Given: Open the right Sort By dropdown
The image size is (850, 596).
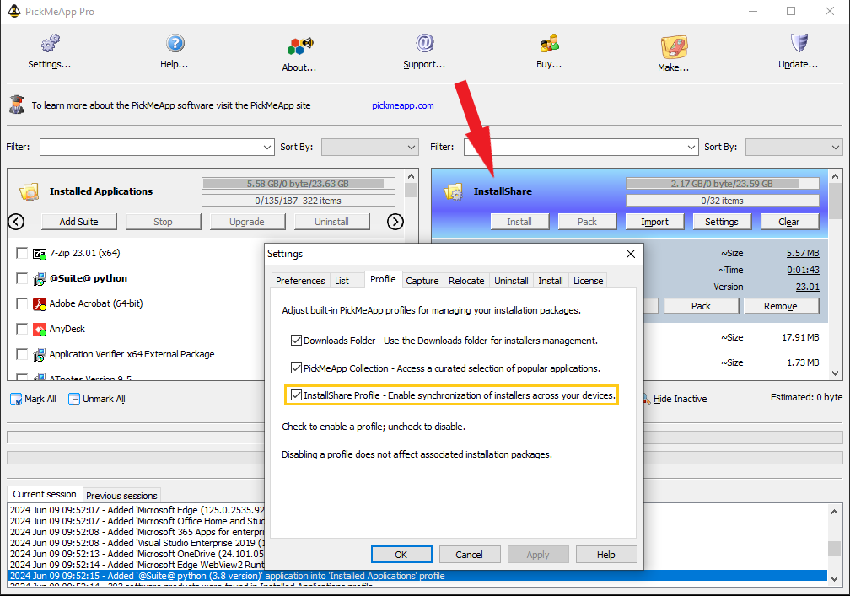Looking at the screenshot, I should coord(836,147).
